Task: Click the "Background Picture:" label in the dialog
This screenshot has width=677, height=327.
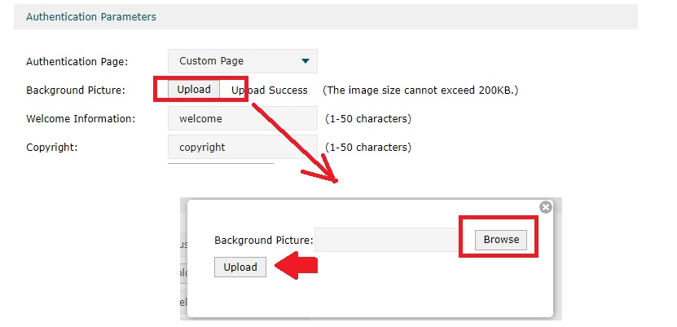Action: click(x=263, y=240)
